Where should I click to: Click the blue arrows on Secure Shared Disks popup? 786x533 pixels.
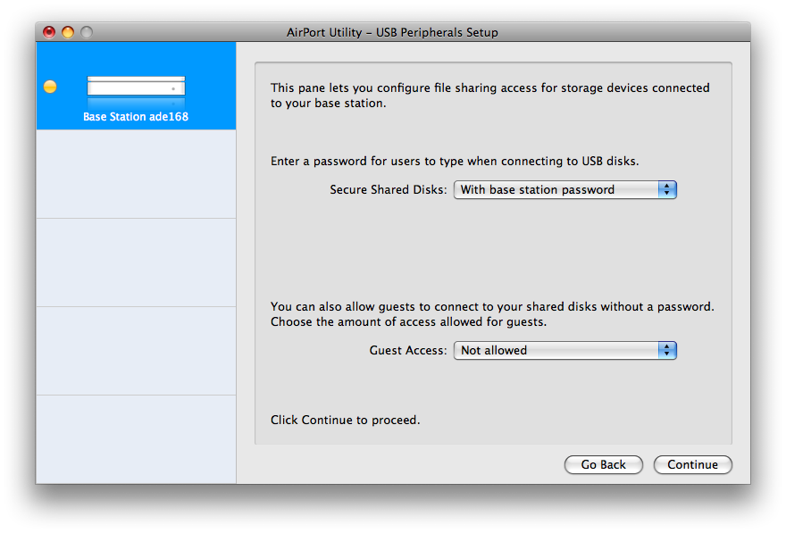pos(666,189)
